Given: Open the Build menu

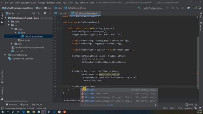Looking at the screenshot, I should (x=59, y=3).
